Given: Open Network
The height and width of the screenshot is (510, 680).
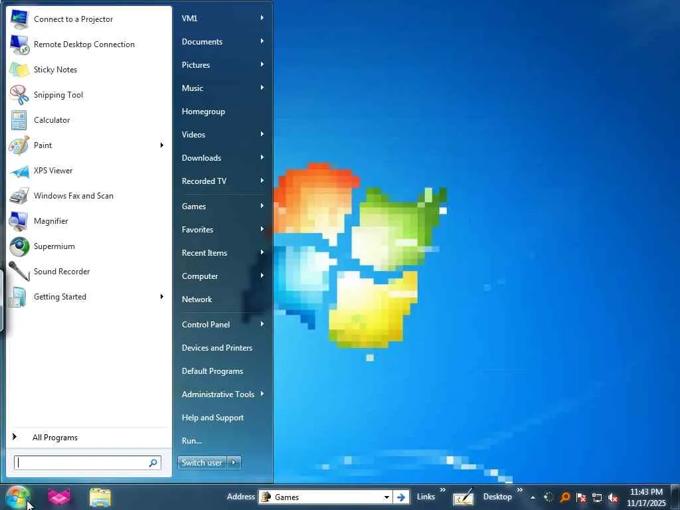Looking at the screenshot, I should 223,299.
